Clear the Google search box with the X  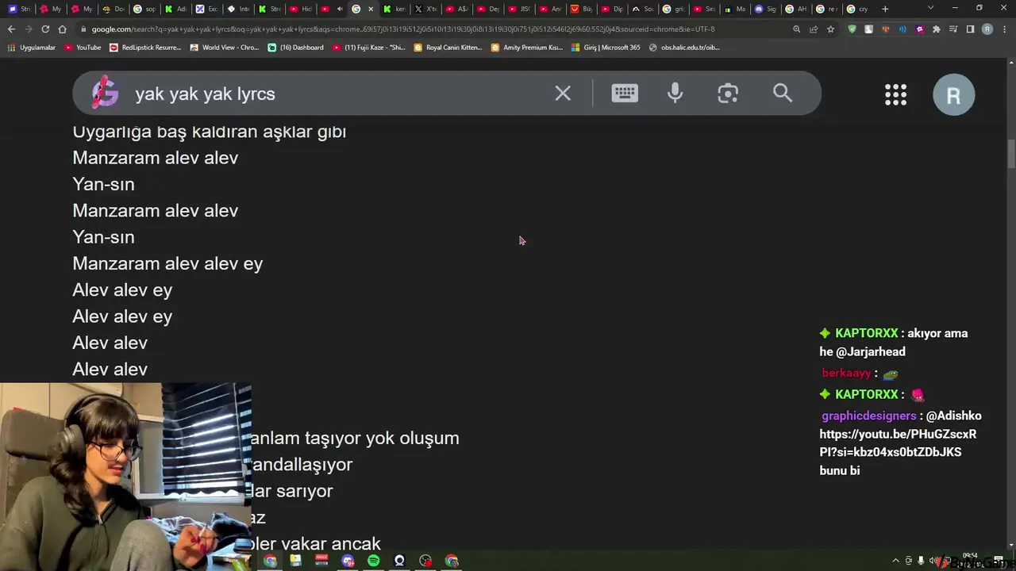point(563,94)
